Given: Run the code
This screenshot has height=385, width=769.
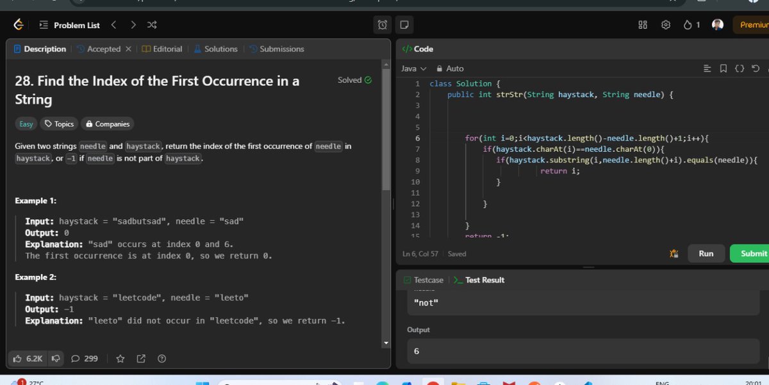Looking at the screenshot, I should [706, 253].
